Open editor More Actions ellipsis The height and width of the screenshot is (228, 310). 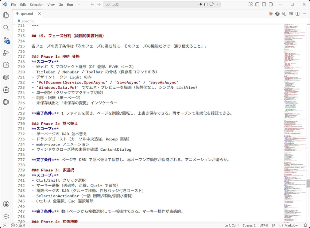[x=304, y=14]
